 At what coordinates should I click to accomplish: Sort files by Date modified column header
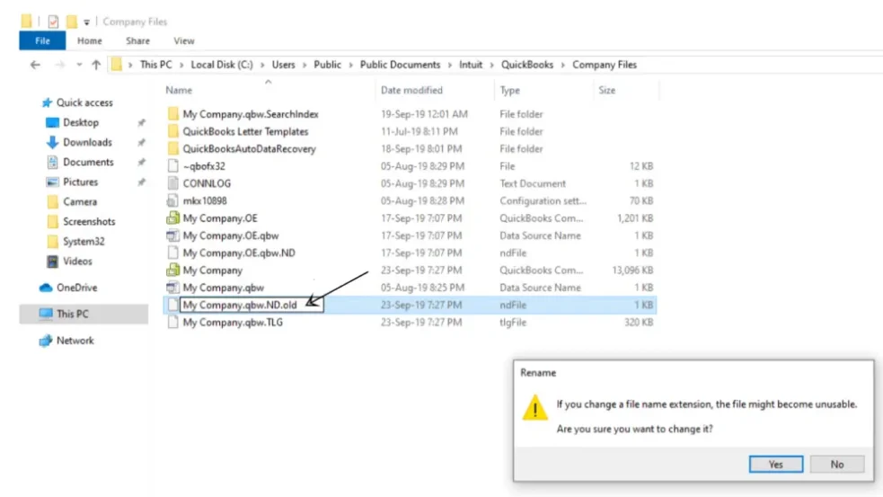(411, 91)
